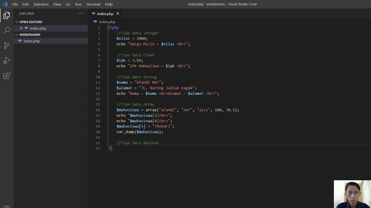
Task: Click the '//Tipe Data Integer' comment
Action: click(137, 34)
